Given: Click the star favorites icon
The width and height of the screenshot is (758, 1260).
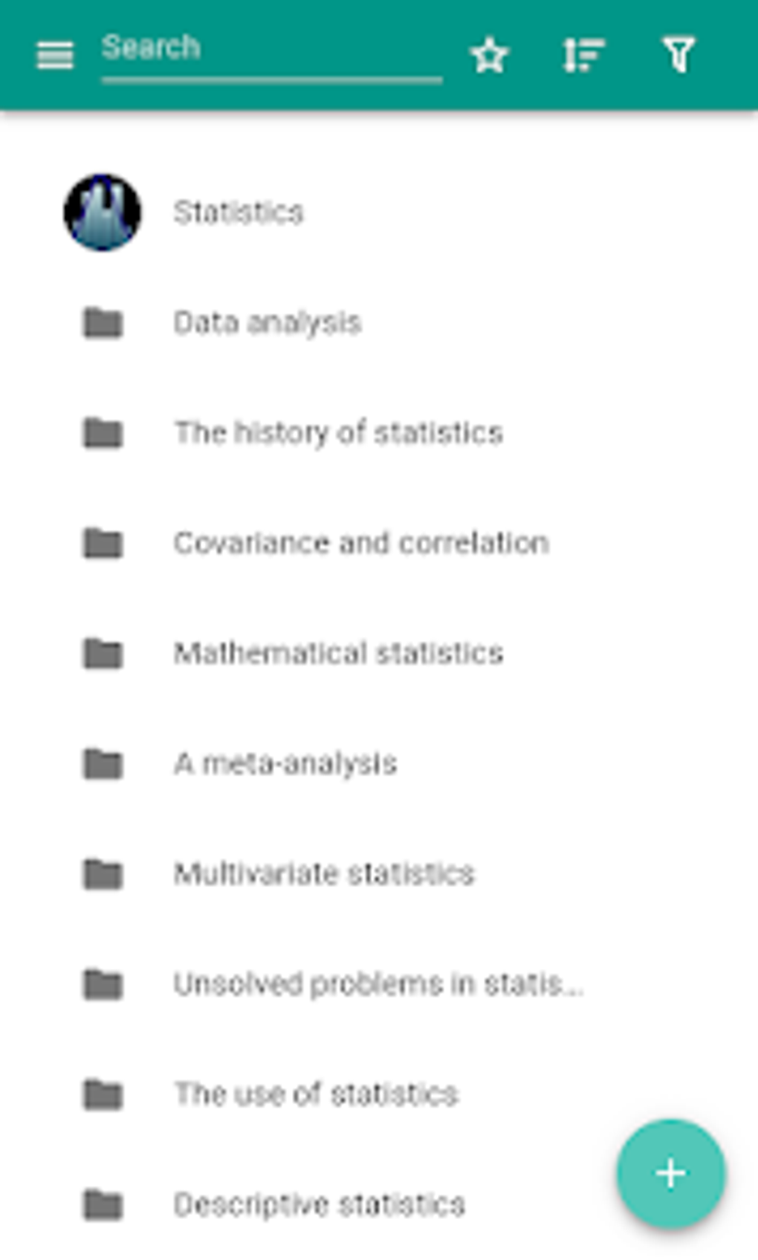Looking at the screenshot, I should point(490,55).
